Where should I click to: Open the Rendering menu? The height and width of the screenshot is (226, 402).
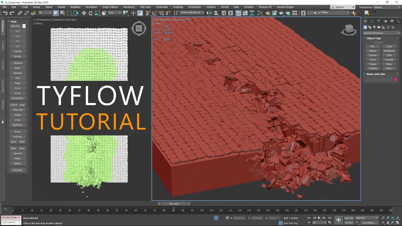tap(129, 7)
